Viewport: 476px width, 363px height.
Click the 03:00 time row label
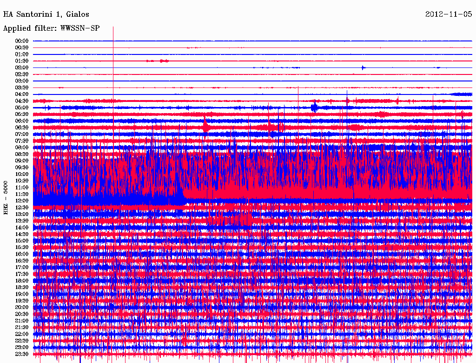tap(22, 81)
